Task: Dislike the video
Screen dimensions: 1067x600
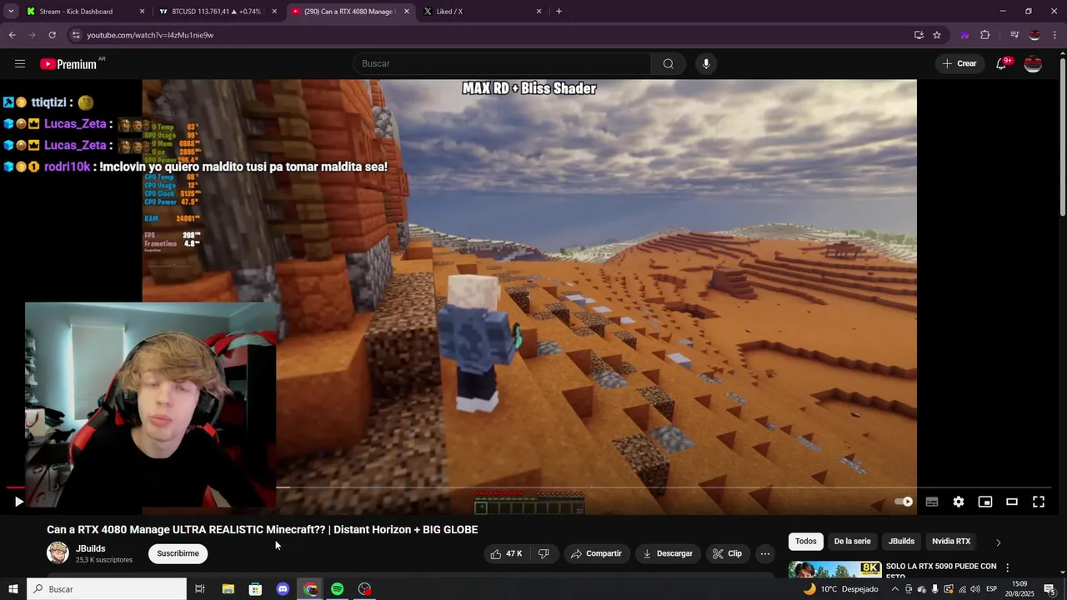Action: point(544,553)
